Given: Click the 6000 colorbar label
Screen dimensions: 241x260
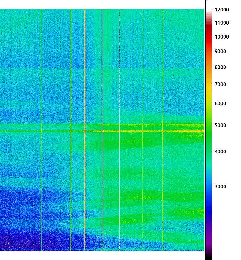Looking at the screenshot, I should pyautogui.click(x=220, y=103).
